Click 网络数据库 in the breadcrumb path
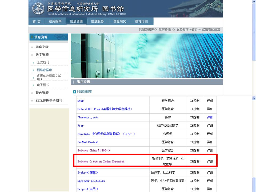Image resolution: width=256 pixels, height=192 pixels. coord(147,30)
